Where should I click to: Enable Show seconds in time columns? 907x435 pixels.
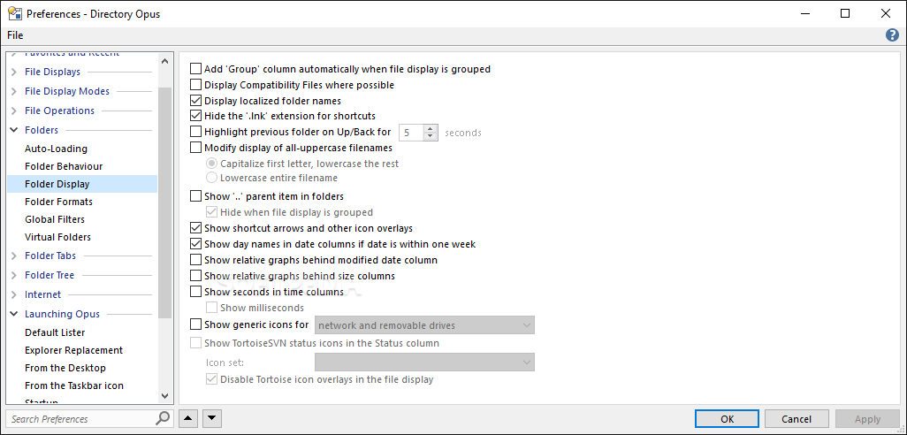[x=195, y=292]
